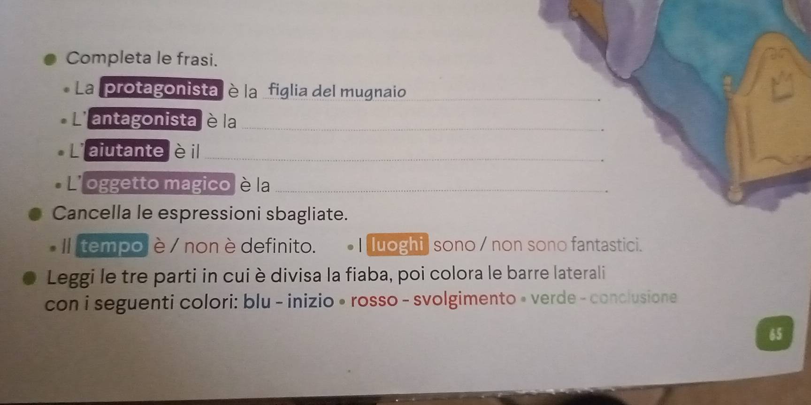811x405 pixels.
Task: Click the green bullet beside 'Leggi le tre parti'
Action: [x=31, y=277]
